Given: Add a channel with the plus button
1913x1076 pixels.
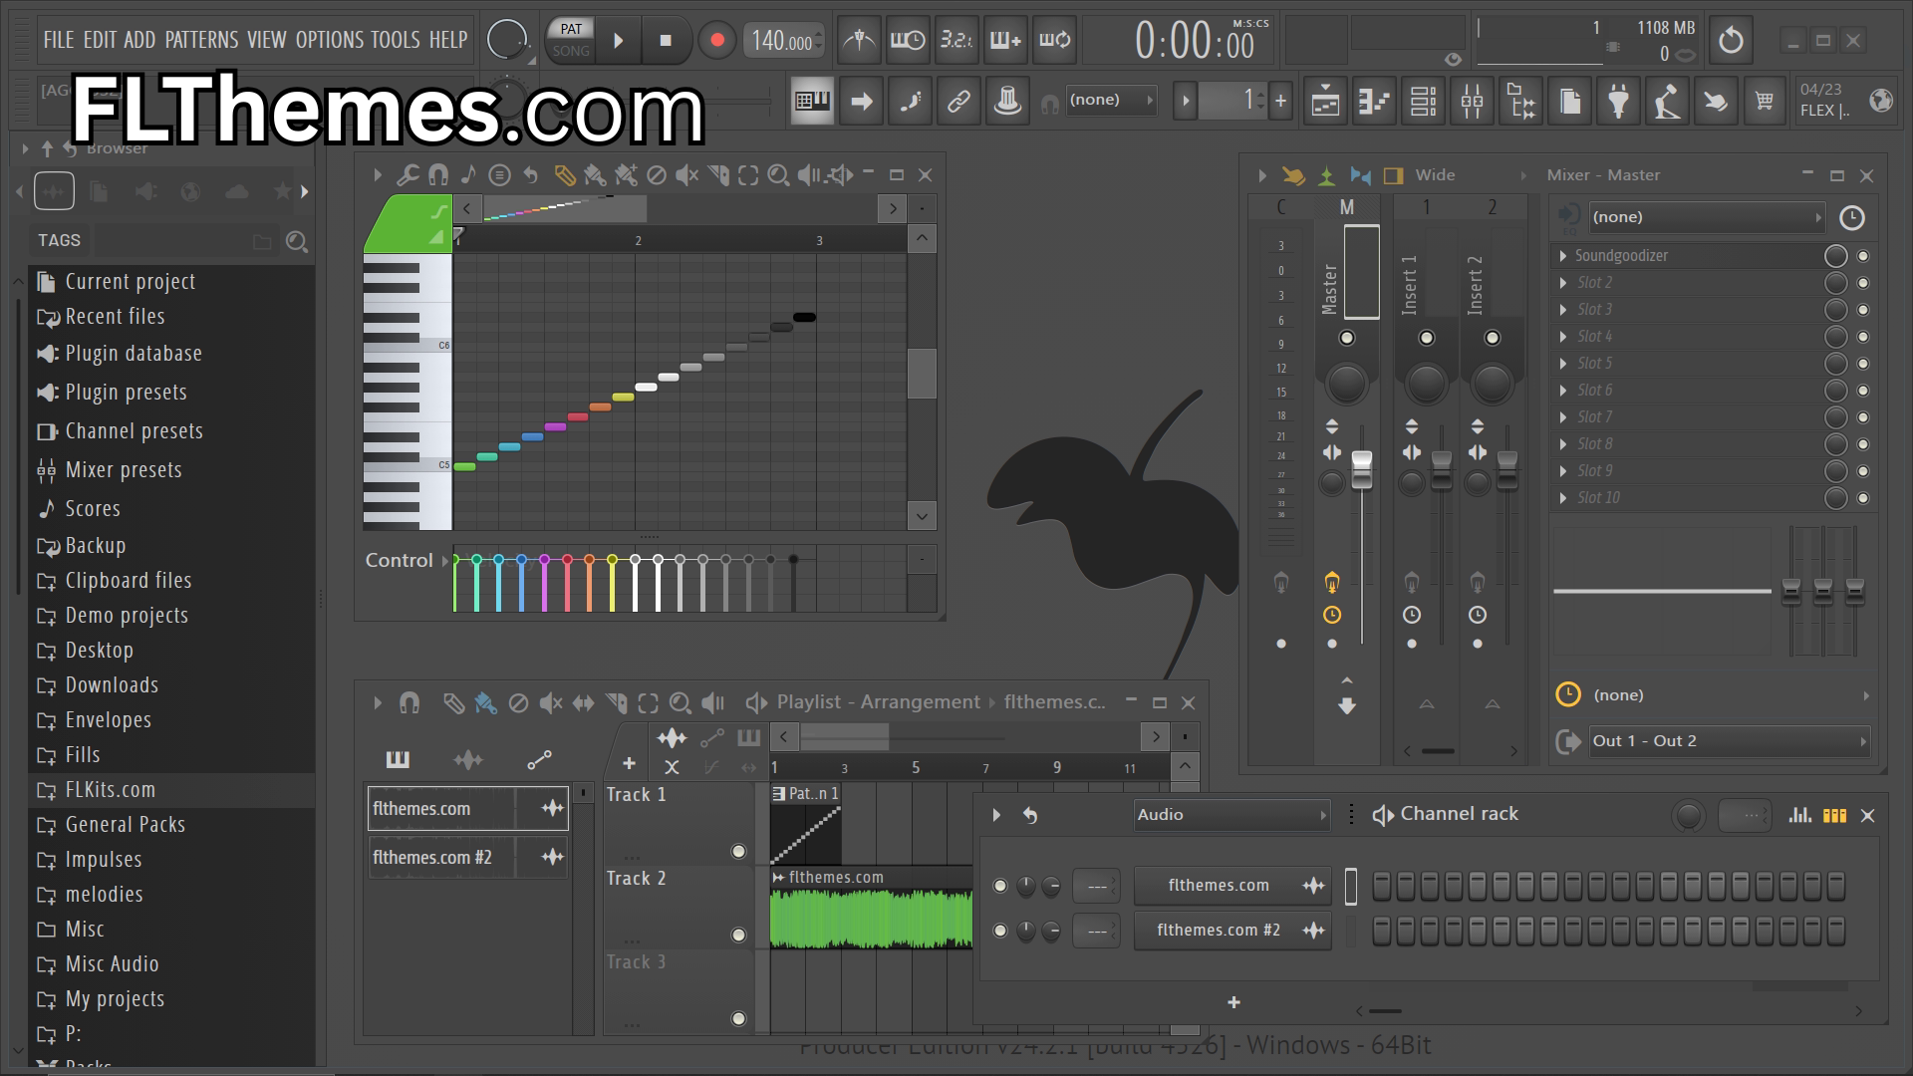Looking at the screenshot, I should click(x=1233, y=1003).
